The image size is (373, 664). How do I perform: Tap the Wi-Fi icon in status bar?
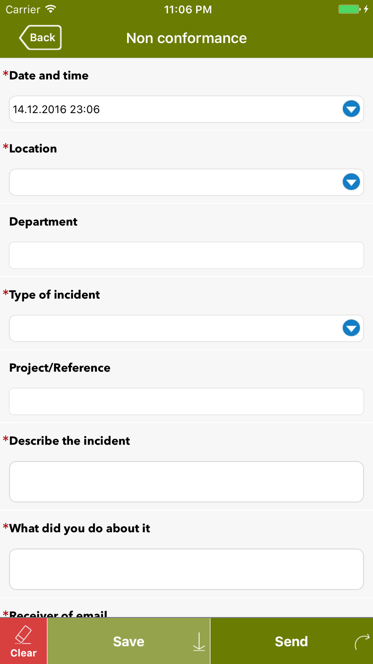click(51, 9)
